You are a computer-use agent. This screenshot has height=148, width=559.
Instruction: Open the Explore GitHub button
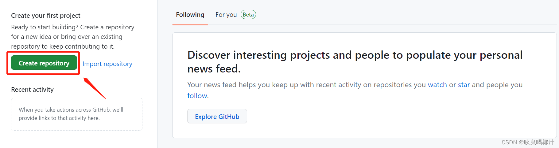217,116
